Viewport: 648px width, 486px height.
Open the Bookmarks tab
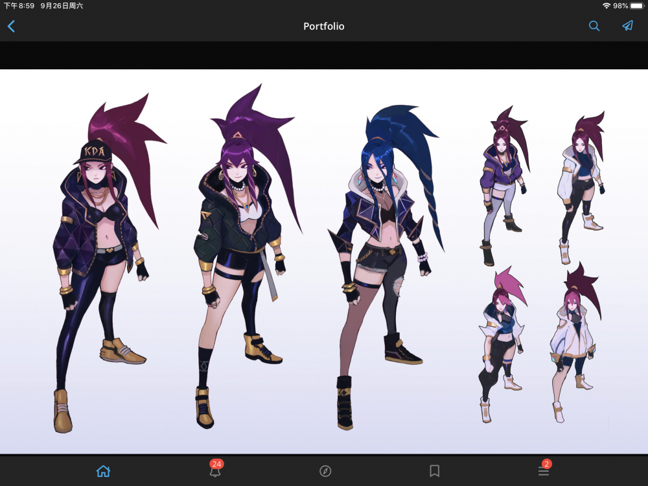[x=434, y=470]
